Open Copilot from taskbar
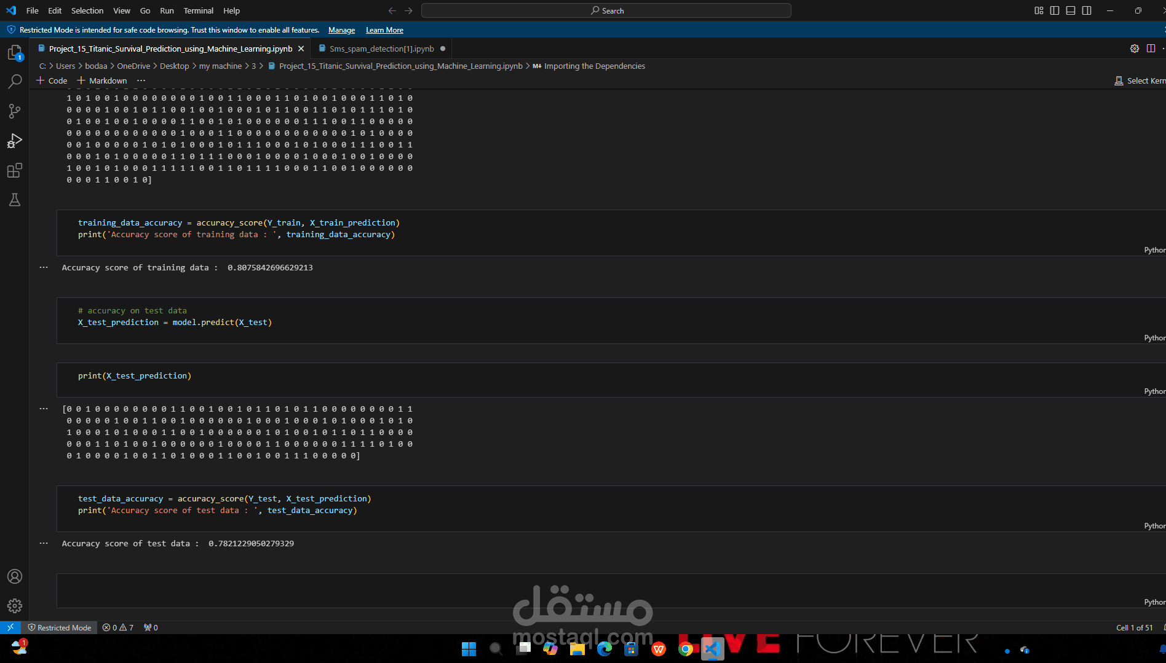 click(x=550, y=649)
